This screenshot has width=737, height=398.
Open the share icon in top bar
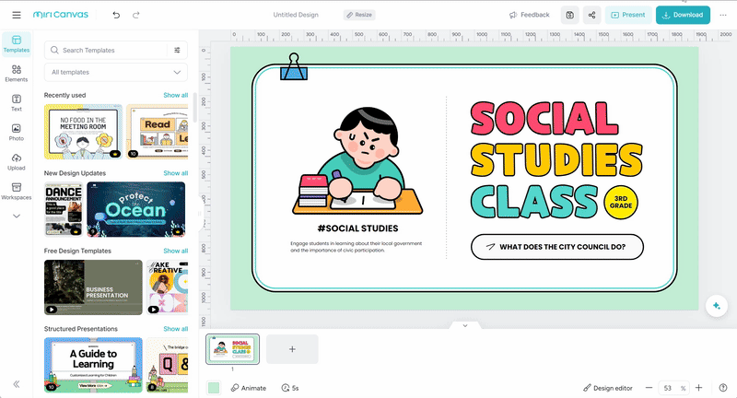pyautogui.click(x=591, y=15)
